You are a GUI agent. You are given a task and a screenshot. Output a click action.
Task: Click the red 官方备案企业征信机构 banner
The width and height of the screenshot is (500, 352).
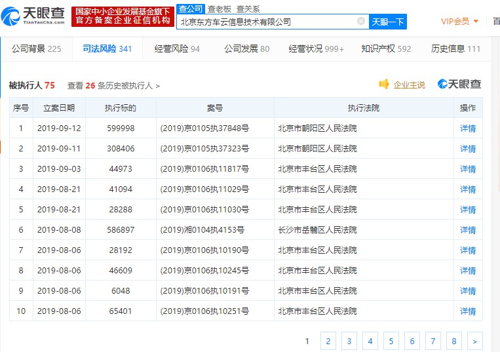(123, 16)
